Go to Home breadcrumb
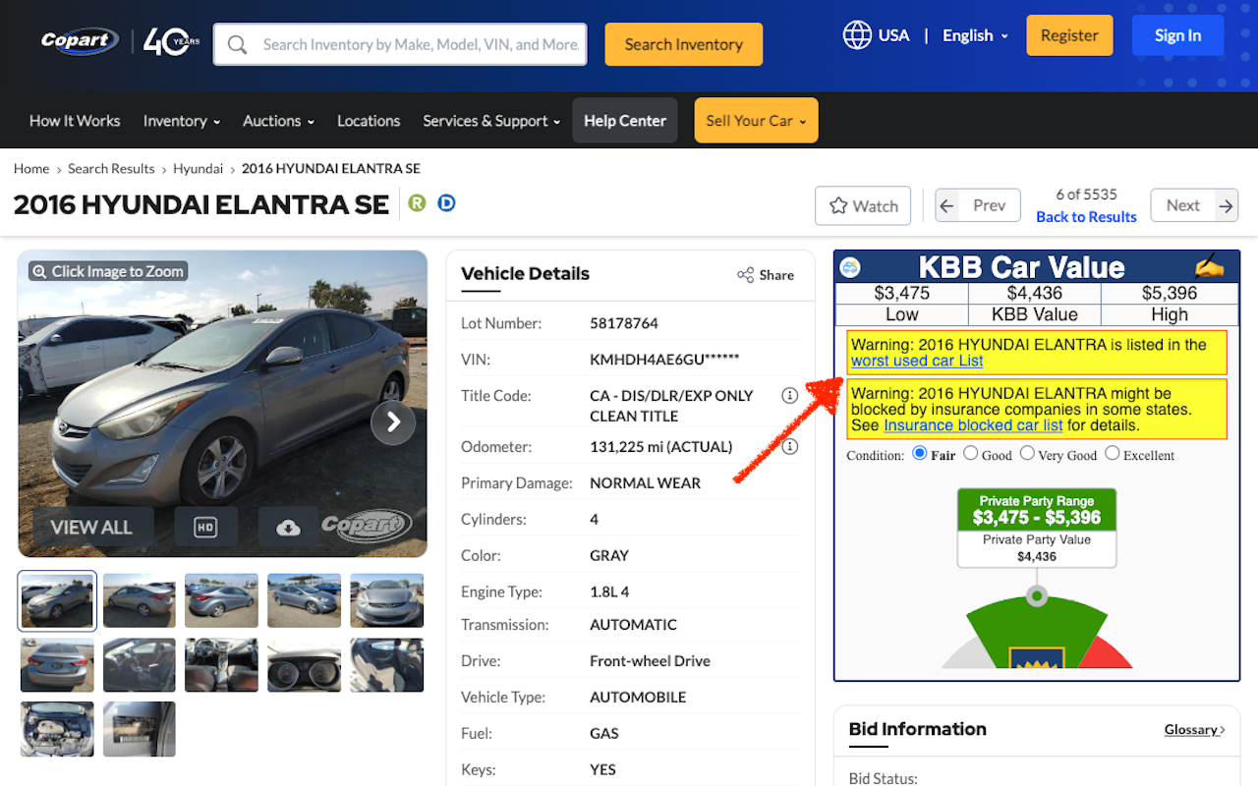 point(31,169)
